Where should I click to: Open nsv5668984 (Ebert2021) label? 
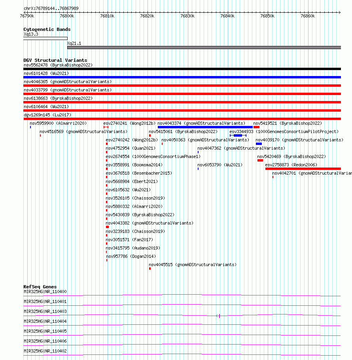tap(132, 181)
